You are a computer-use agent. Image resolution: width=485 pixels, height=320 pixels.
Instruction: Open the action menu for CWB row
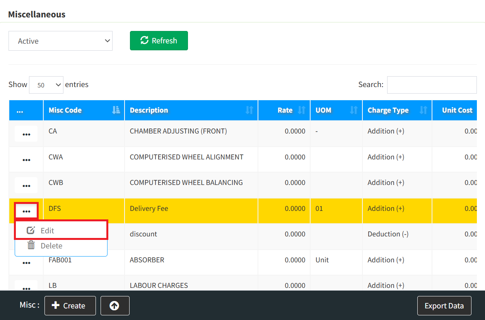point(26,185)
